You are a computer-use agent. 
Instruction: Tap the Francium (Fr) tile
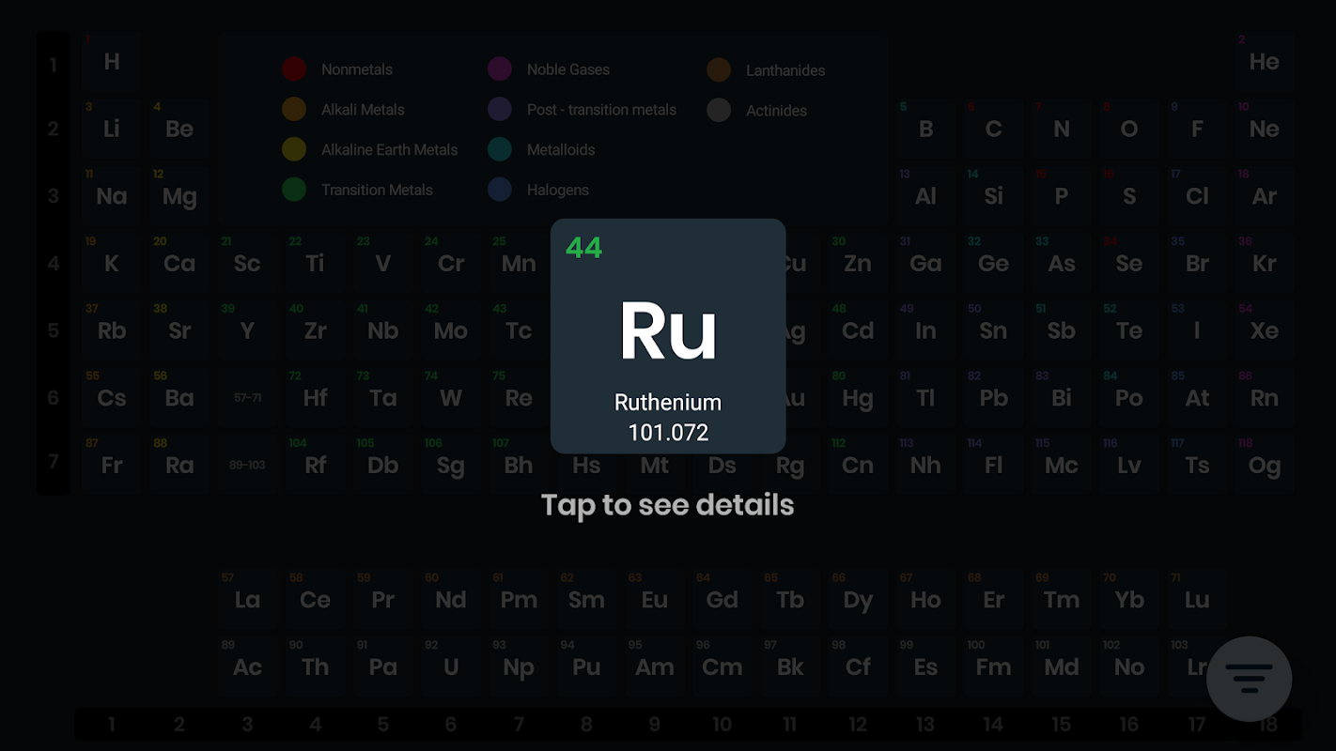112,466
